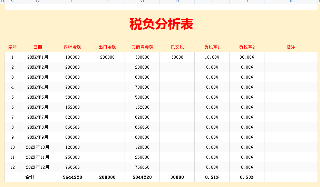
Task: Click the empty 备注 cell in row 1
Action: 291,57
